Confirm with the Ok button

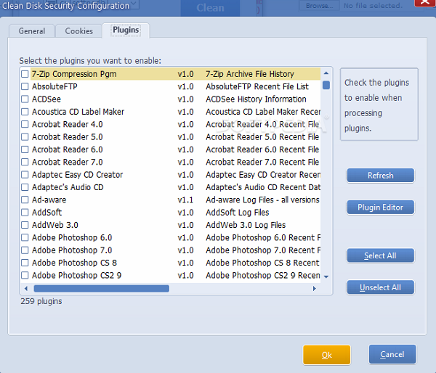(327, 355)
